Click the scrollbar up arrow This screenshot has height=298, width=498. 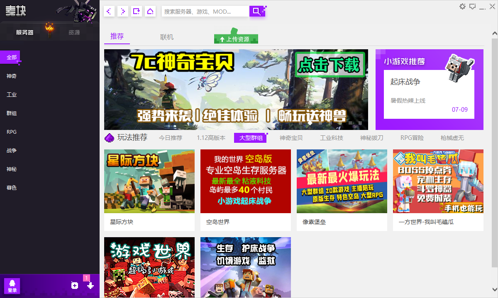coord(495,33)
